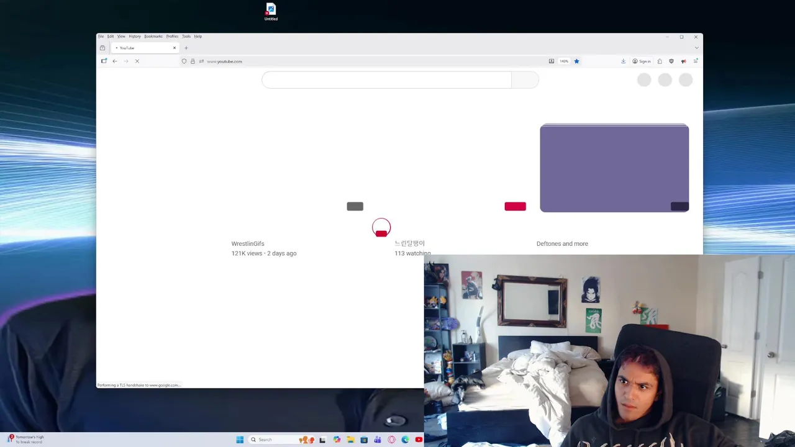Image resolution: width=795 pixels, height=447 pixels.
Task: Go forward one page
Action: [x=126, y=61]
